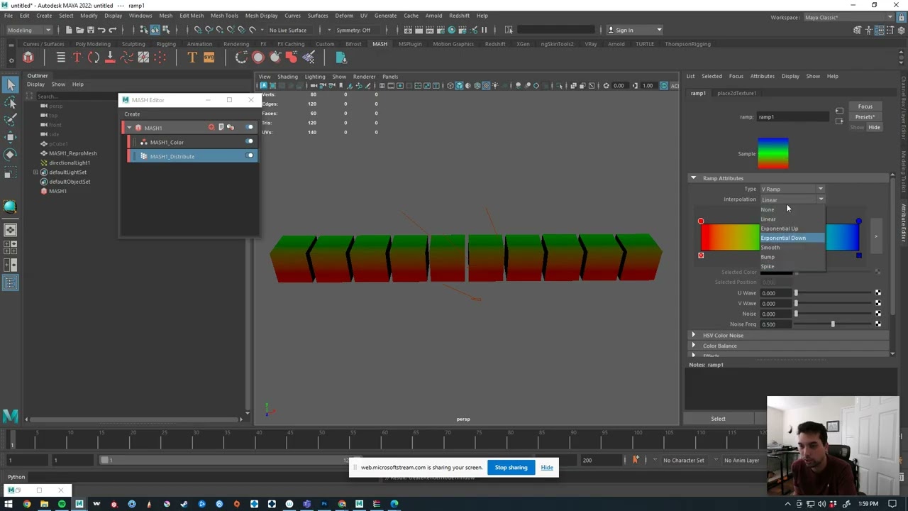The width and height of the screenshot is (908, 511).
Task: Click the page icon on MASH1 row
Action: pos(221,128)
